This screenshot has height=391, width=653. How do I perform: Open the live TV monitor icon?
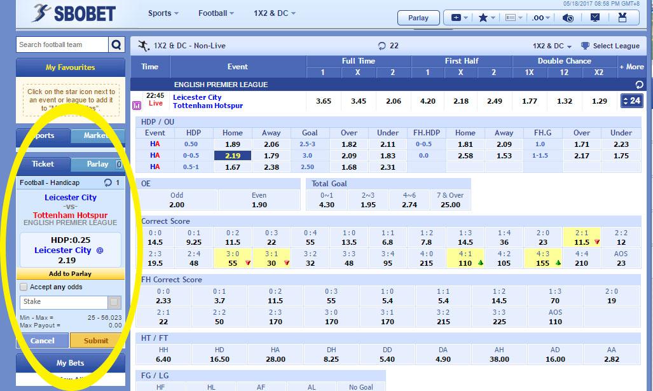pos(595,18)
